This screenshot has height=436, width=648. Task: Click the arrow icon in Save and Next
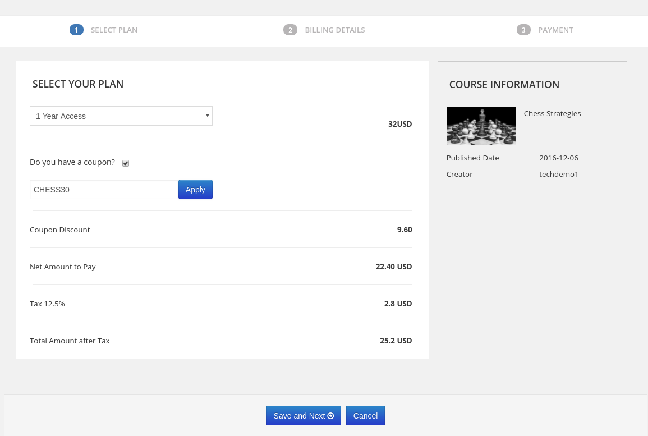331,416
